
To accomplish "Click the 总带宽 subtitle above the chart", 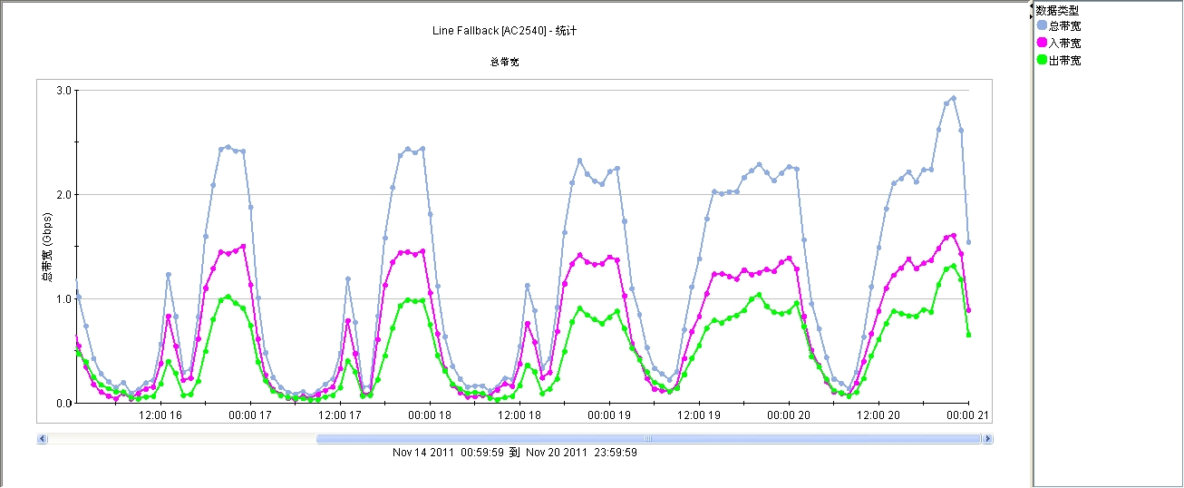I will coord(504,63).
